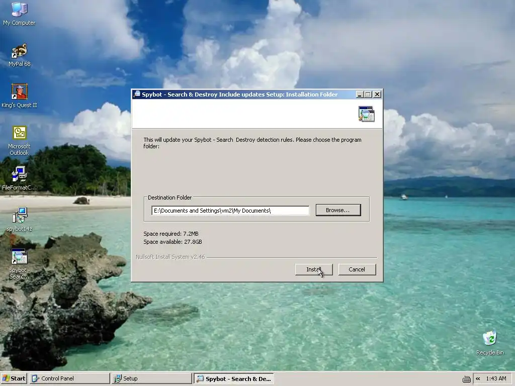Screen dimensions: 515x386
Task: Click Spybot icon in dialog title bar
Action: (137, 94)
